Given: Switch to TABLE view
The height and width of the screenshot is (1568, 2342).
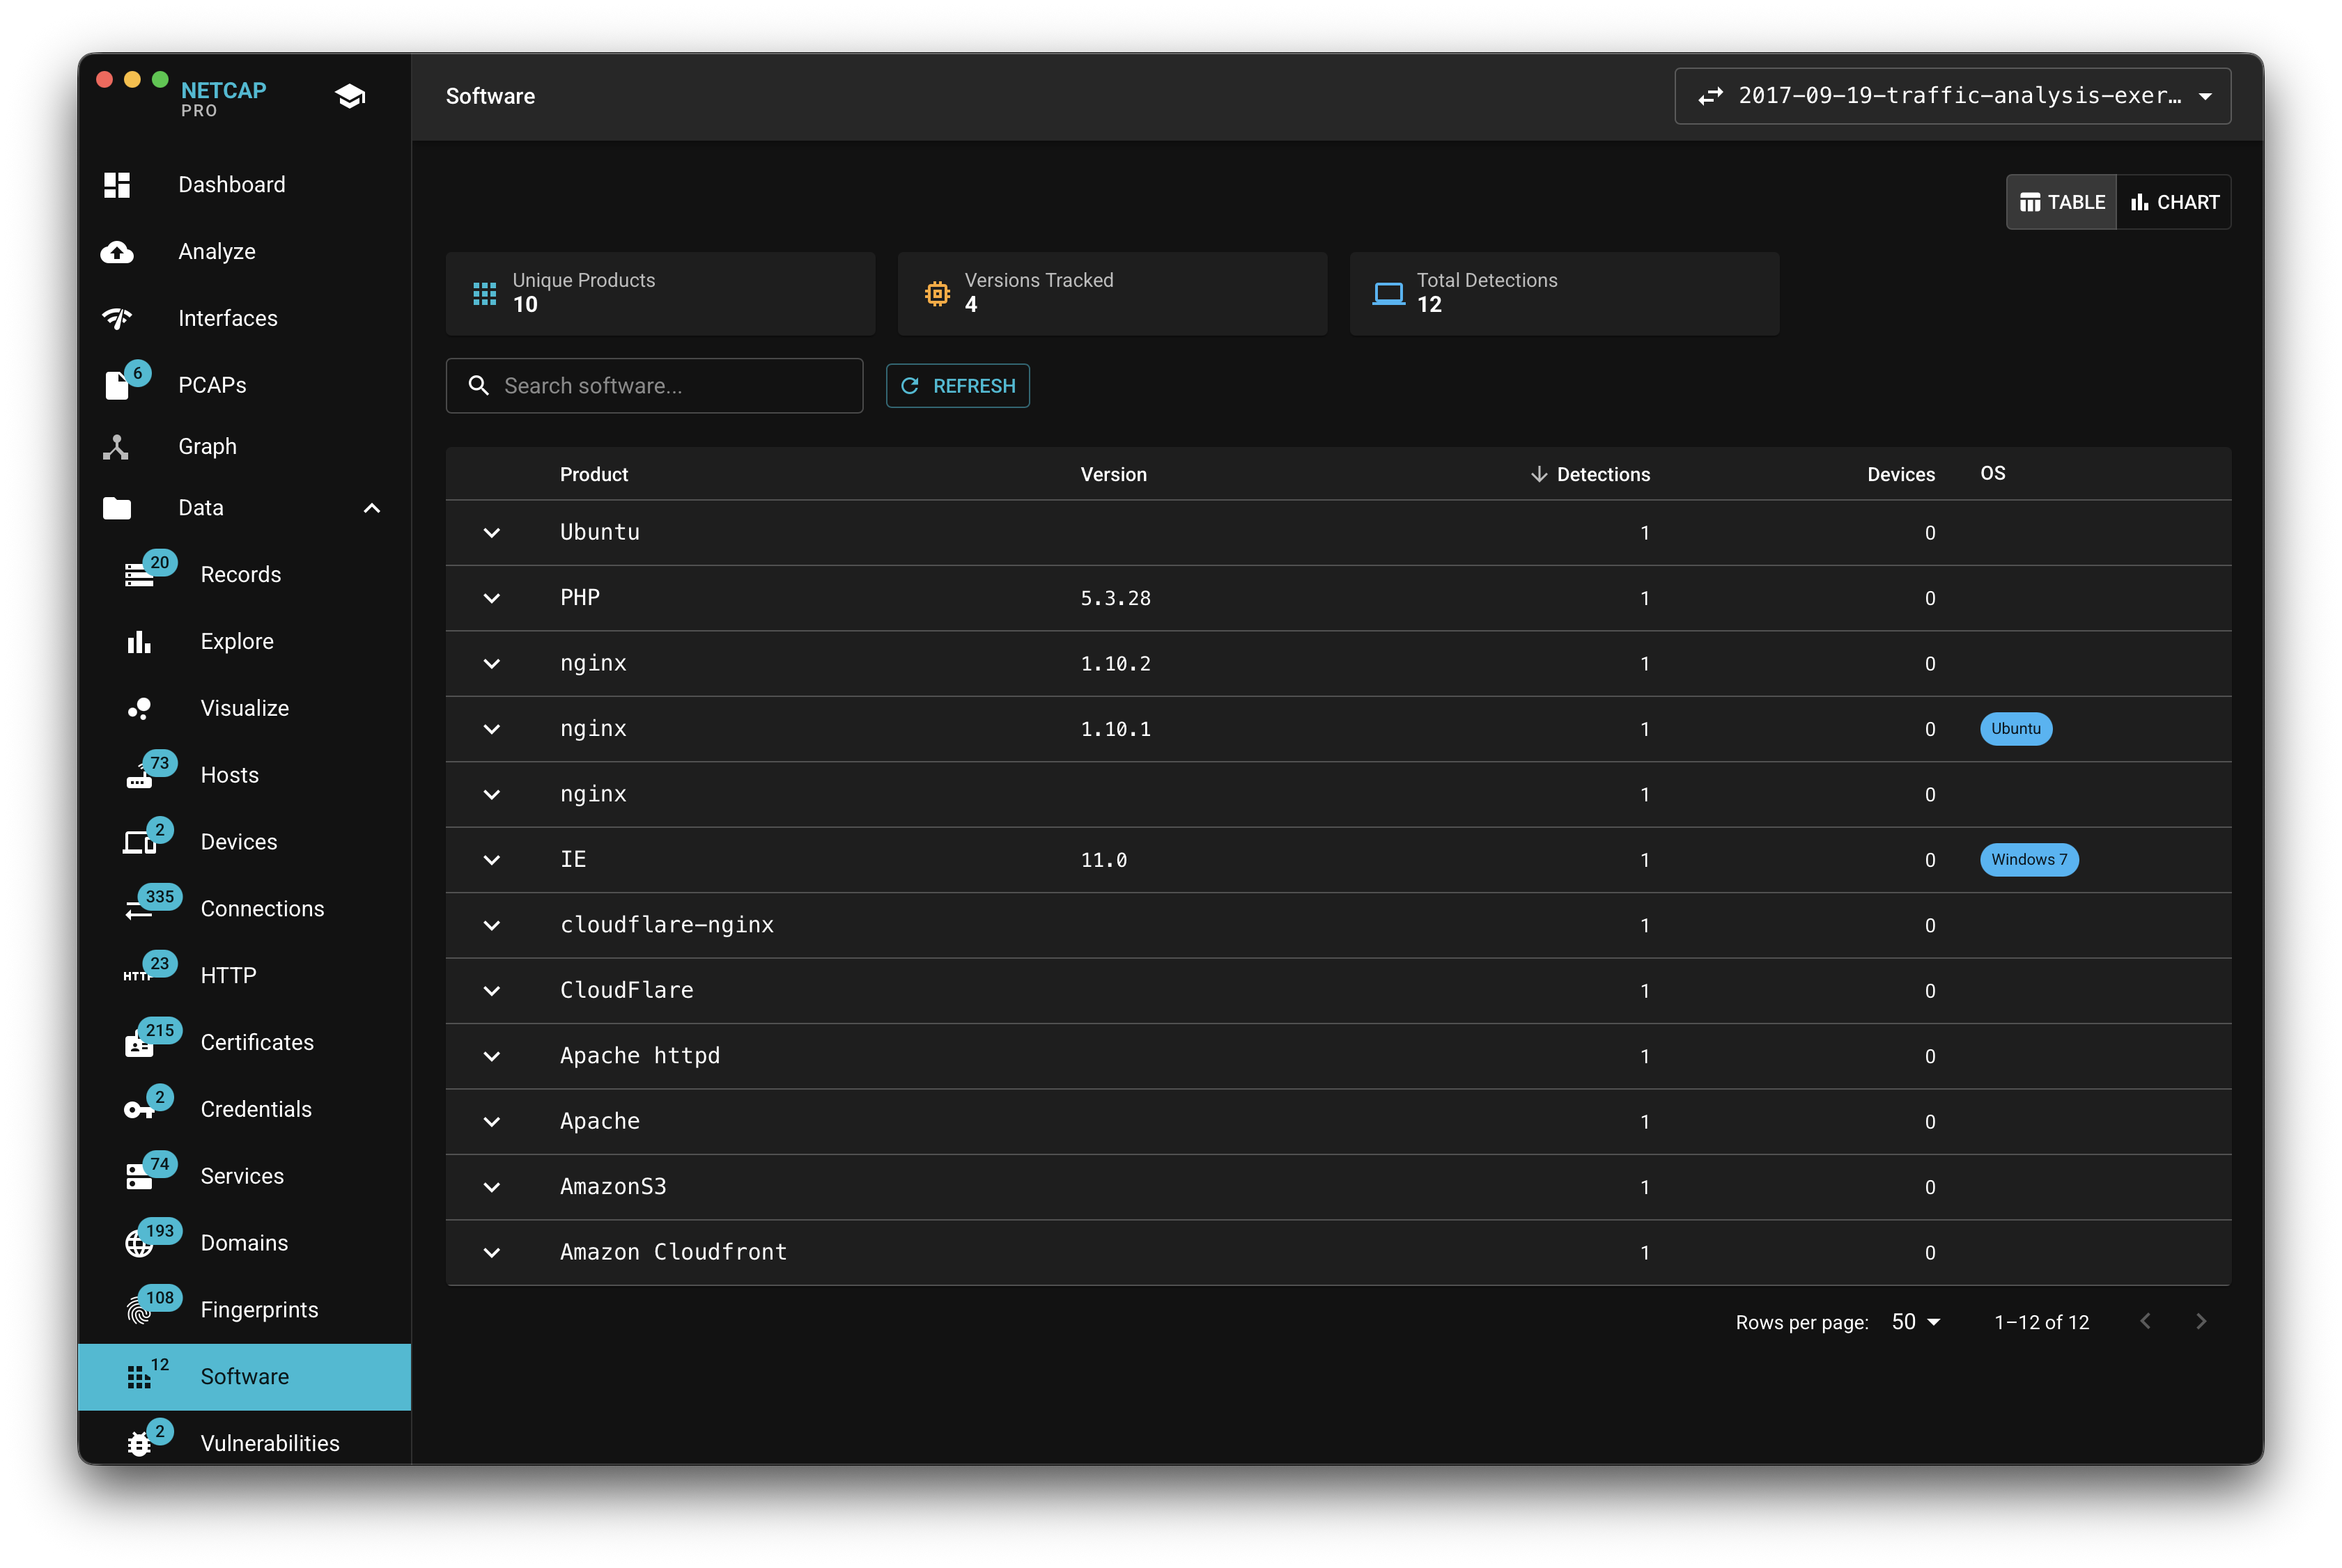Looking at the screenshot, I should pos(2061,202).
